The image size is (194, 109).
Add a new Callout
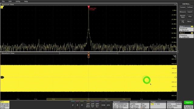point(190,7)
